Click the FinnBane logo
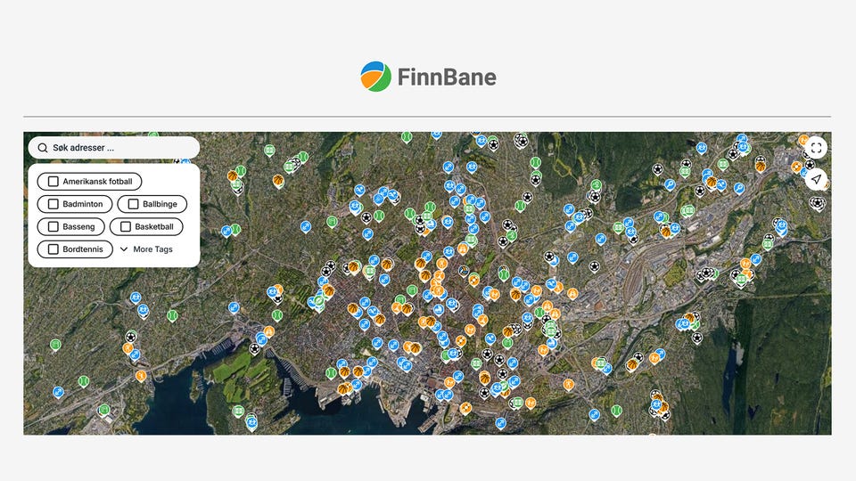The image size is (856, 481). (x=428, y=77)
